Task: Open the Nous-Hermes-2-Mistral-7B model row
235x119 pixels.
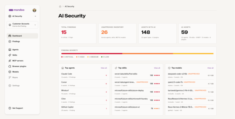Action: coord(191,108)
